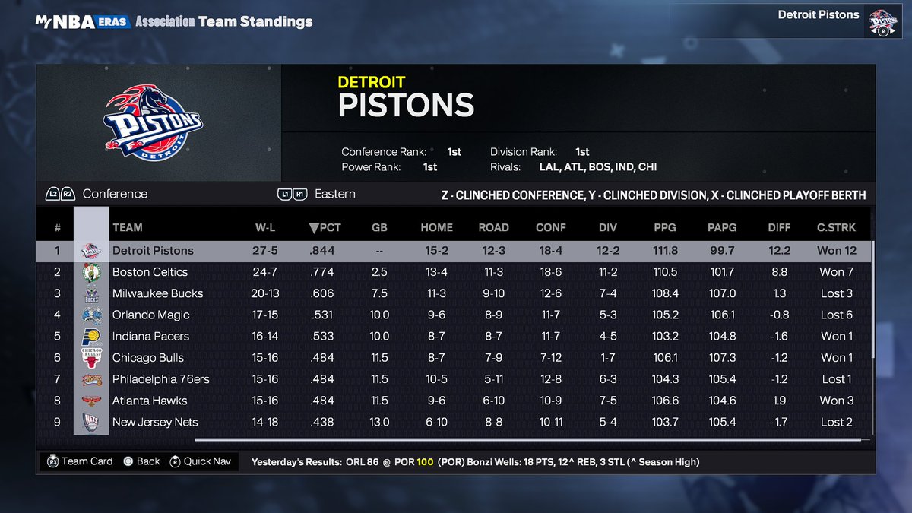The image size is (912, 513).
Task: Sort by PCT column with arrow
Action: (x=325, y=227)
